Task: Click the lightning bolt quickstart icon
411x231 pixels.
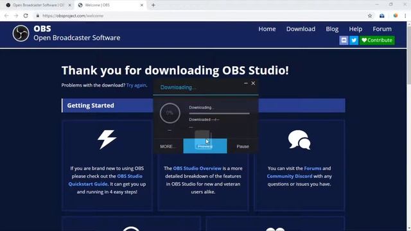Action: click(107, 140)
